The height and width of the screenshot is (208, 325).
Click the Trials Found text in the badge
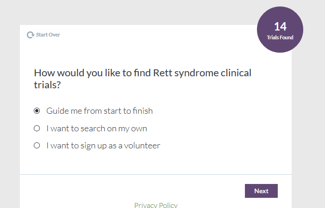click(280, 37)
